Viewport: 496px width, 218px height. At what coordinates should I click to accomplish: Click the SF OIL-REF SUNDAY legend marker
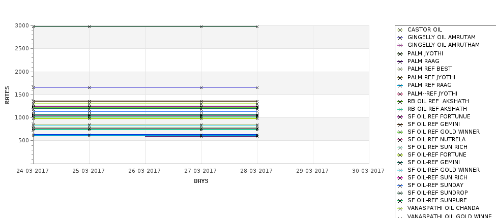pos(400,186)
